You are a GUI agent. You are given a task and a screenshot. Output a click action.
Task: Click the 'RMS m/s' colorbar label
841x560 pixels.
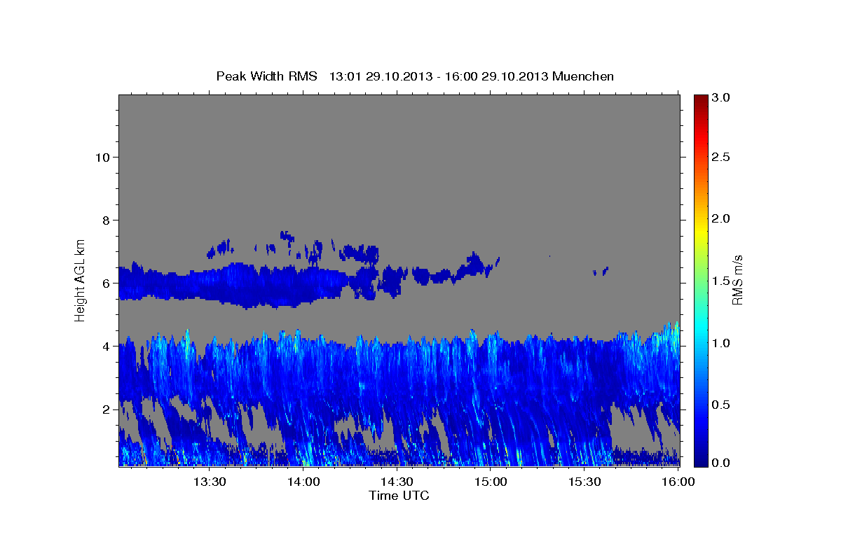coord(737,280)
